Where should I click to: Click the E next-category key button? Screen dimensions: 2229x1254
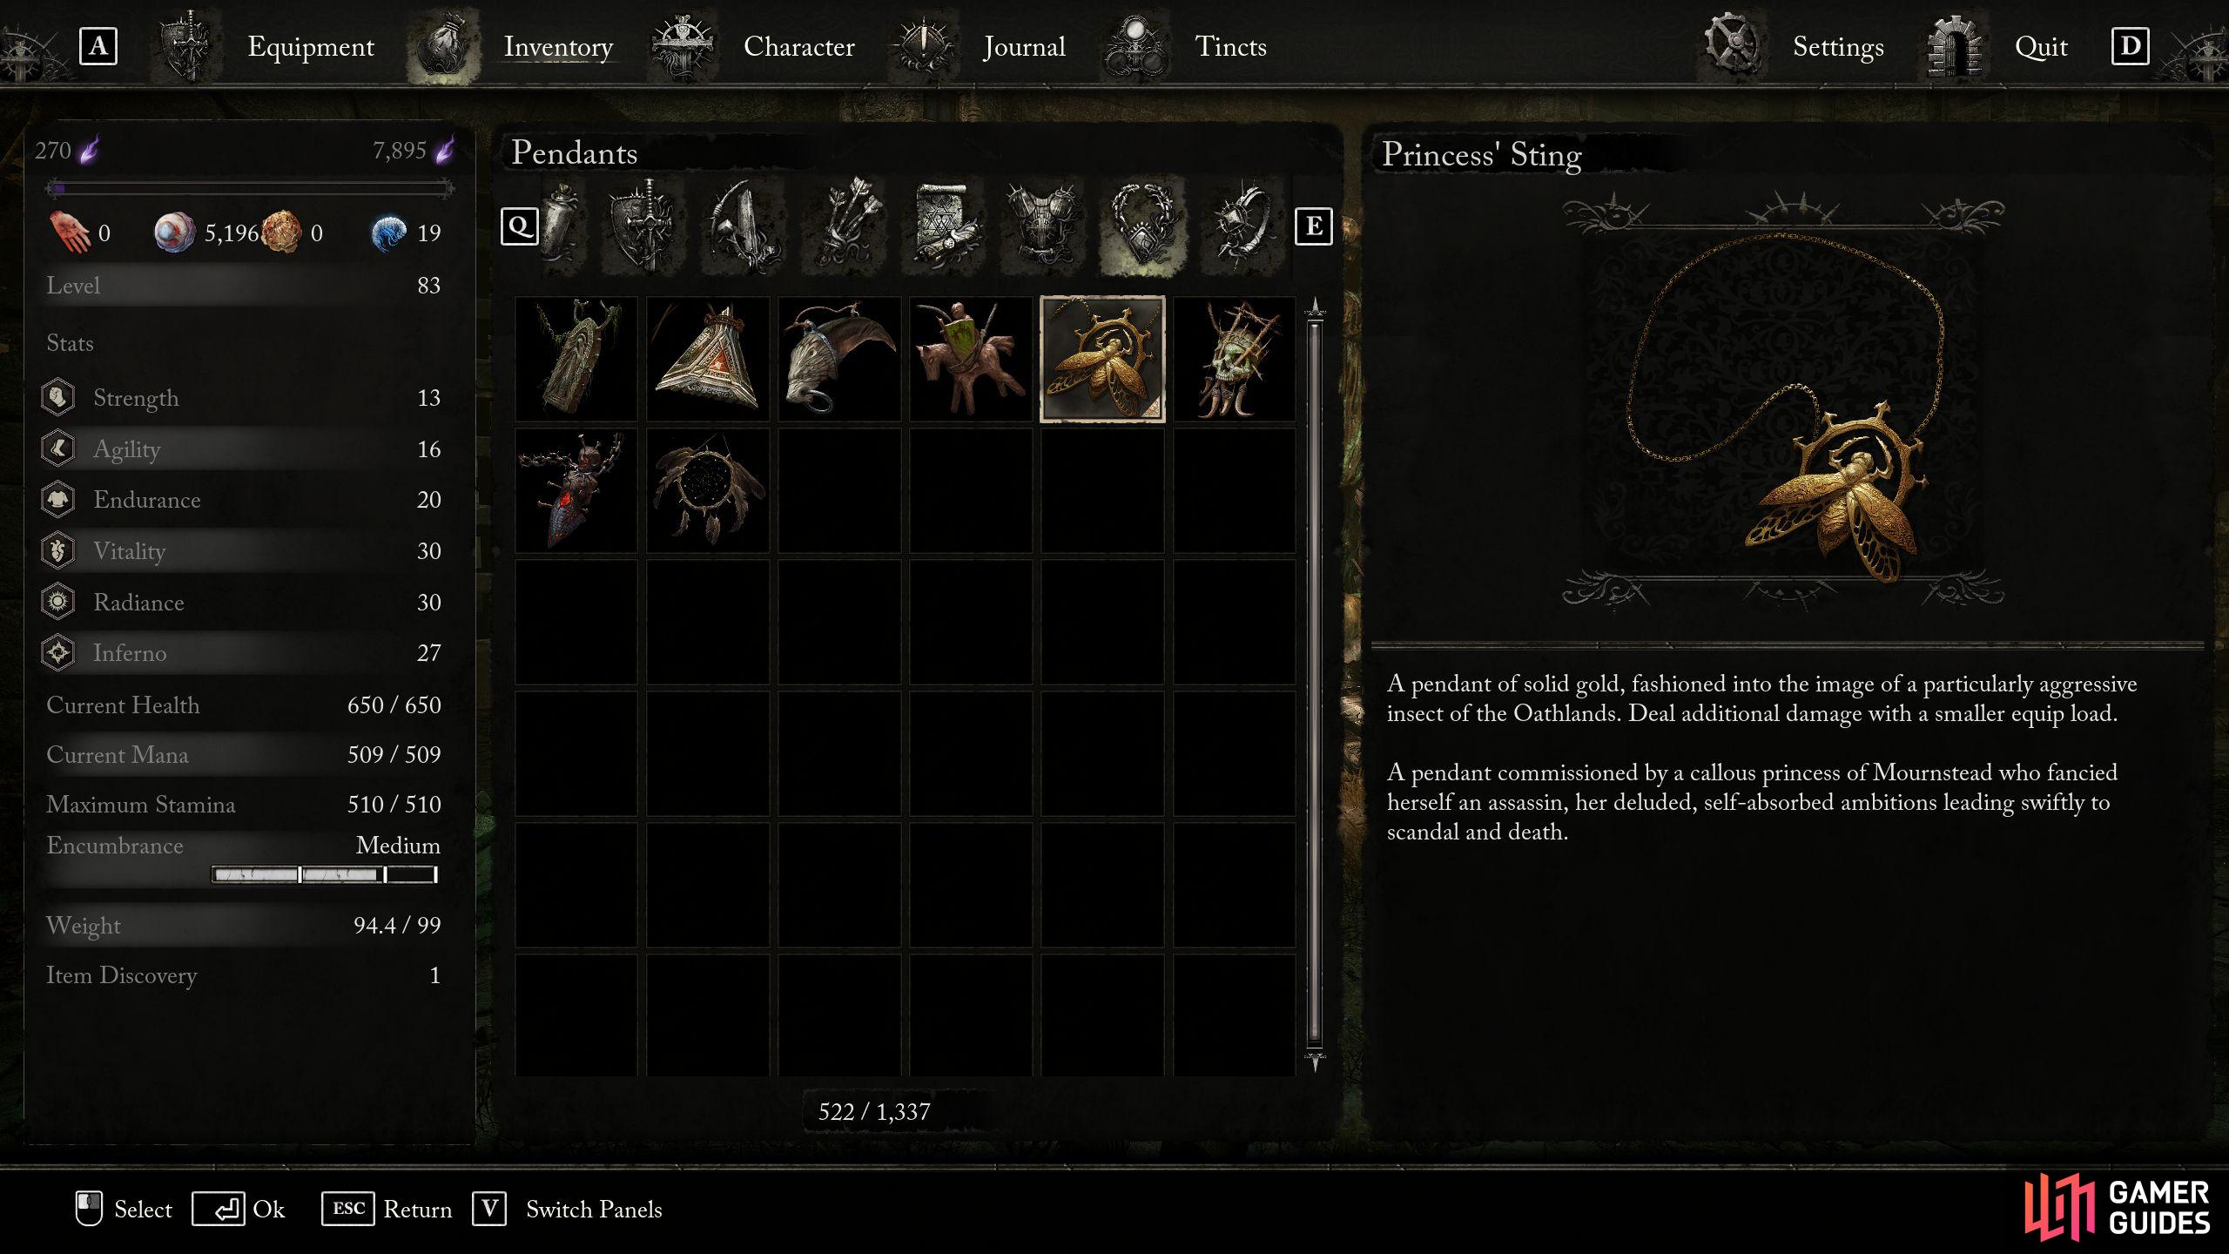pyautogui.click(x=1313, y=226)
